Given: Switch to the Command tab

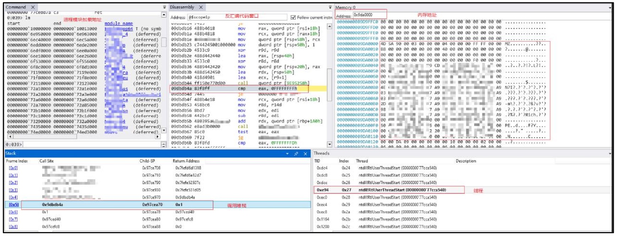Looking at the screenshot, I should (16, 7).
